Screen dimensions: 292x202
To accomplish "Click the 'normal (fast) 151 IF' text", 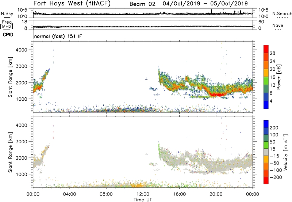I will [58, 36].
